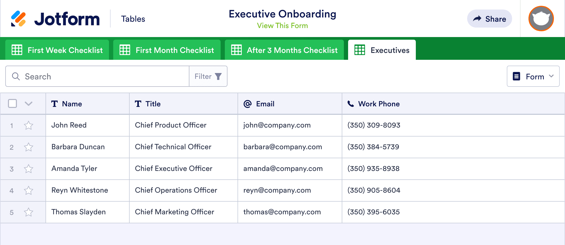This screenshot has width=565, height=245.
Task: Open View This Form link
Action: pos(282,25)
